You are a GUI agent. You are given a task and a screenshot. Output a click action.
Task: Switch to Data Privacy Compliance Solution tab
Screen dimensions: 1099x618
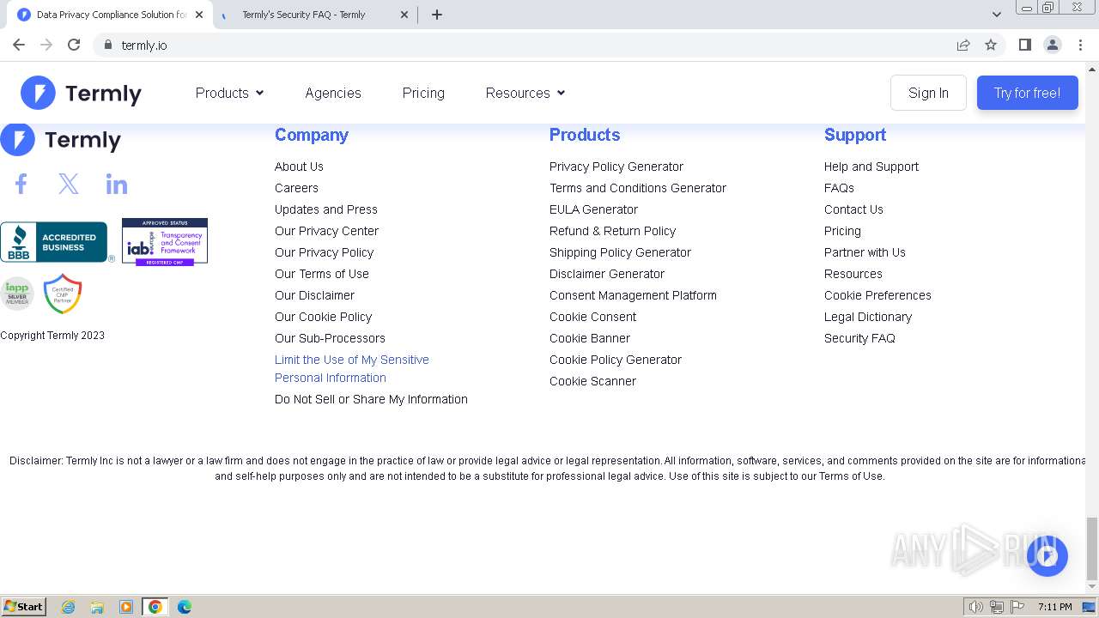pos(110,15)
